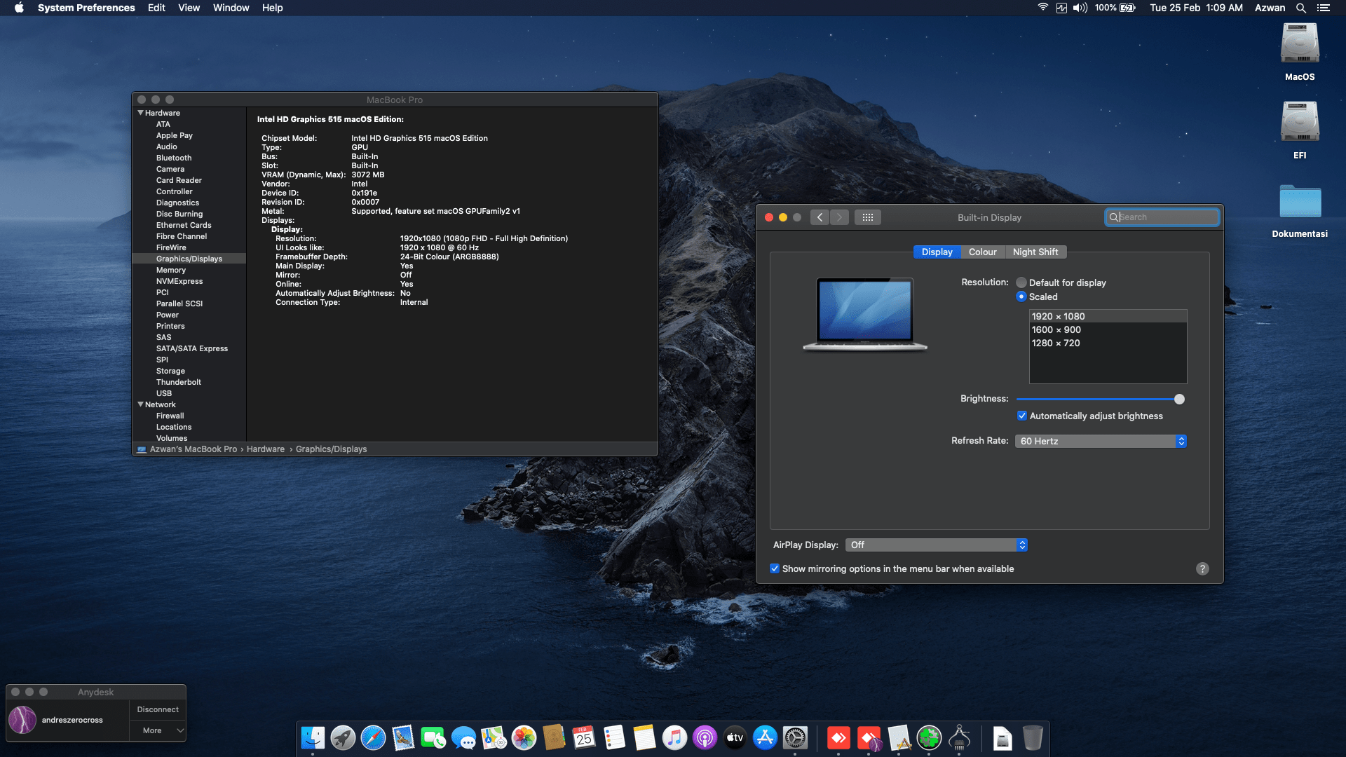Viewport: 1346px width, 757px height.
Task: Open Reminders from the dock
Action: point(614,738)
